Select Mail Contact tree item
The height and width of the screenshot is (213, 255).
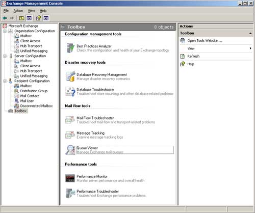click(x=30, y=96)
